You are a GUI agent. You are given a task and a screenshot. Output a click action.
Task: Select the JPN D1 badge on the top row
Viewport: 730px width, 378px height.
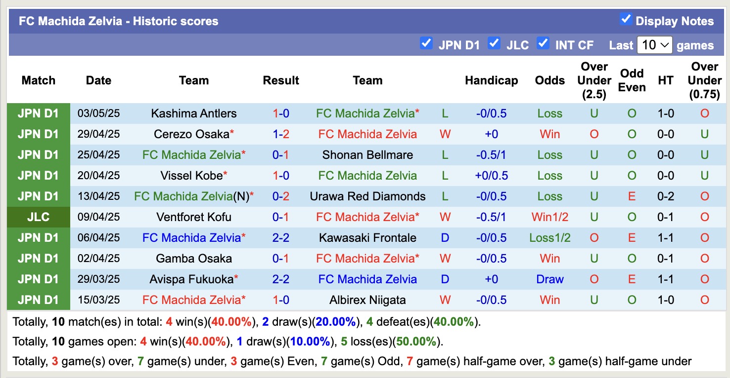(x=38, y=113)
